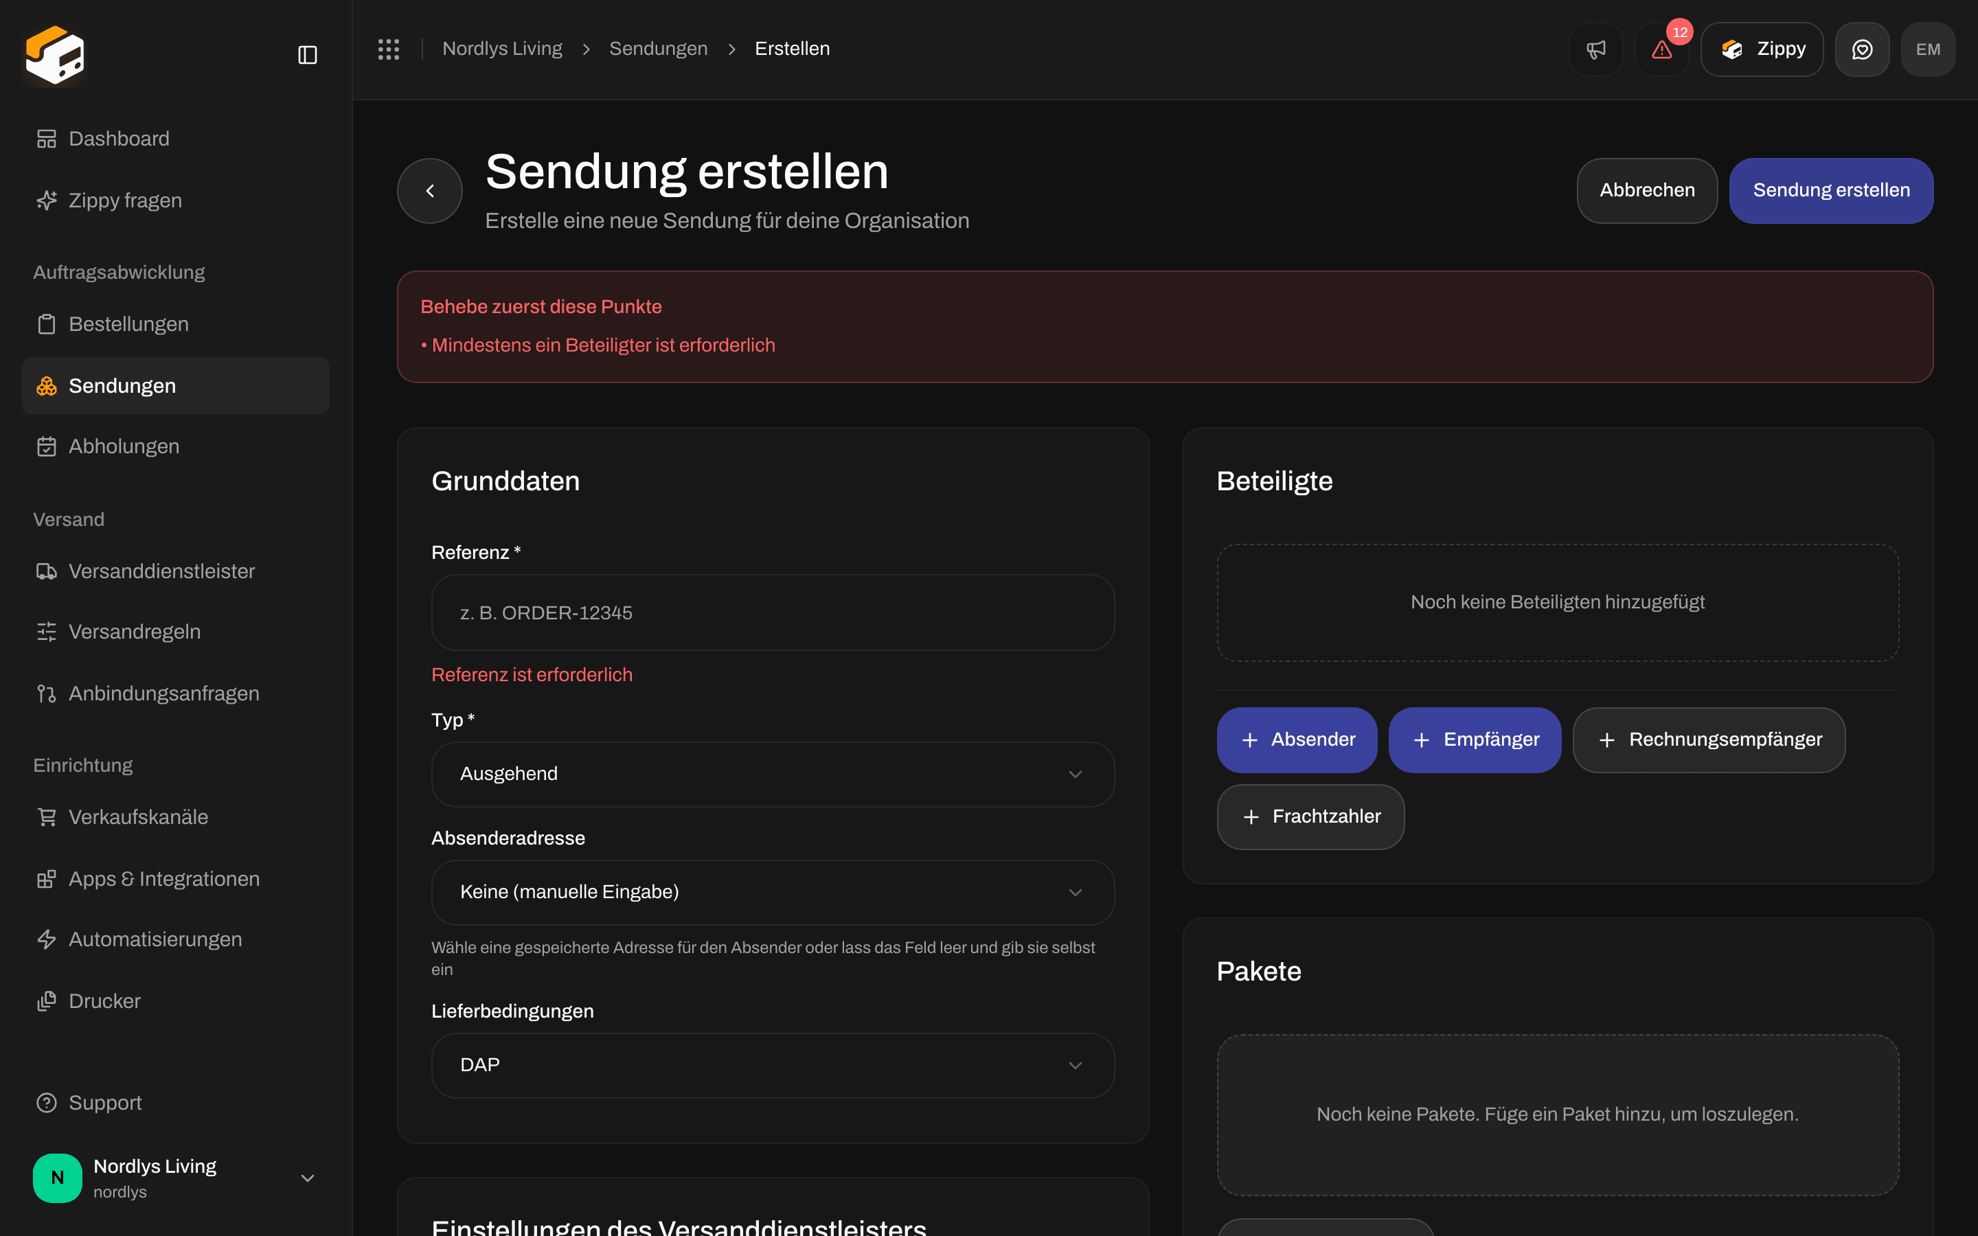This screenshot has width=1978, height=1236.
Task: Open Verkaufskanäle sidebar item
Action: point(176,816)
